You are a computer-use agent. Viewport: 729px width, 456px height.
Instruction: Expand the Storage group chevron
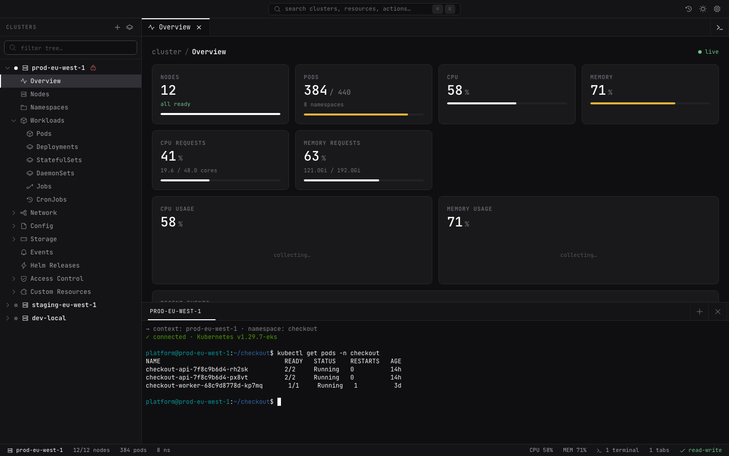tap(14, 239)
